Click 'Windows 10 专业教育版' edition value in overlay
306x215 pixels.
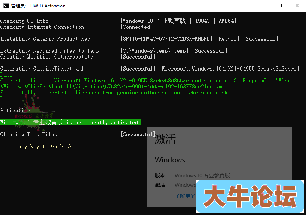[x=202, y=175]
